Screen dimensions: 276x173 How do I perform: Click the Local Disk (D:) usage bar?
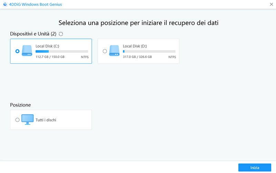pyautogui.click(x=149, y=52)
